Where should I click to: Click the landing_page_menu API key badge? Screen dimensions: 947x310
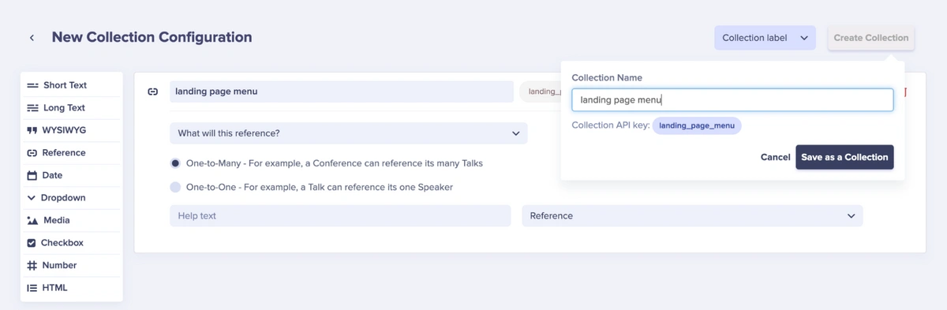tap(697, 125)
